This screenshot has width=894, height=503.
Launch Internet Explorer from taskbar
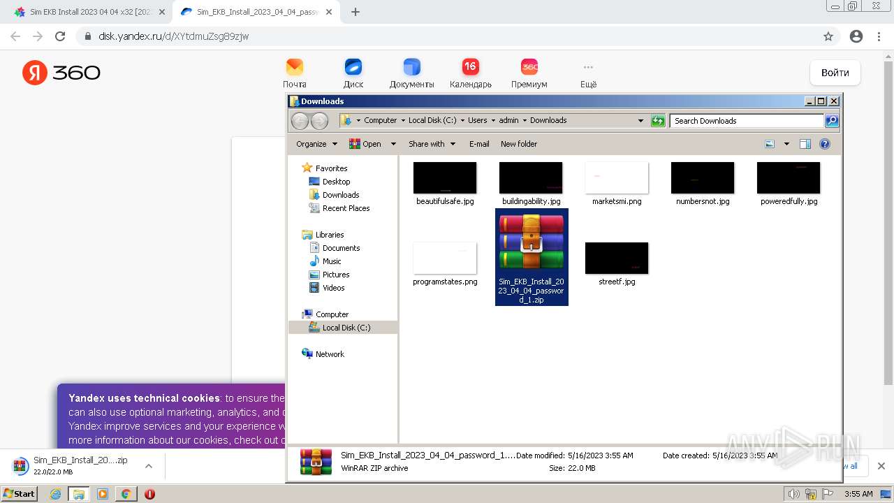(x=55, y=494)
